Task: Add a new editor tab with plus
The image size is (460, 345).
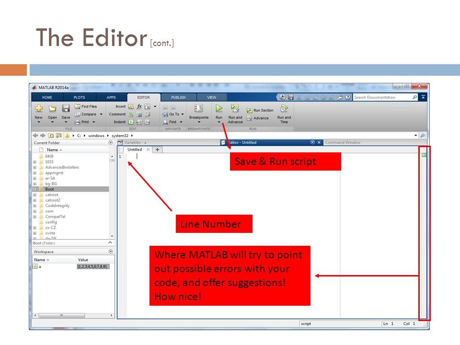Action: 157,149
